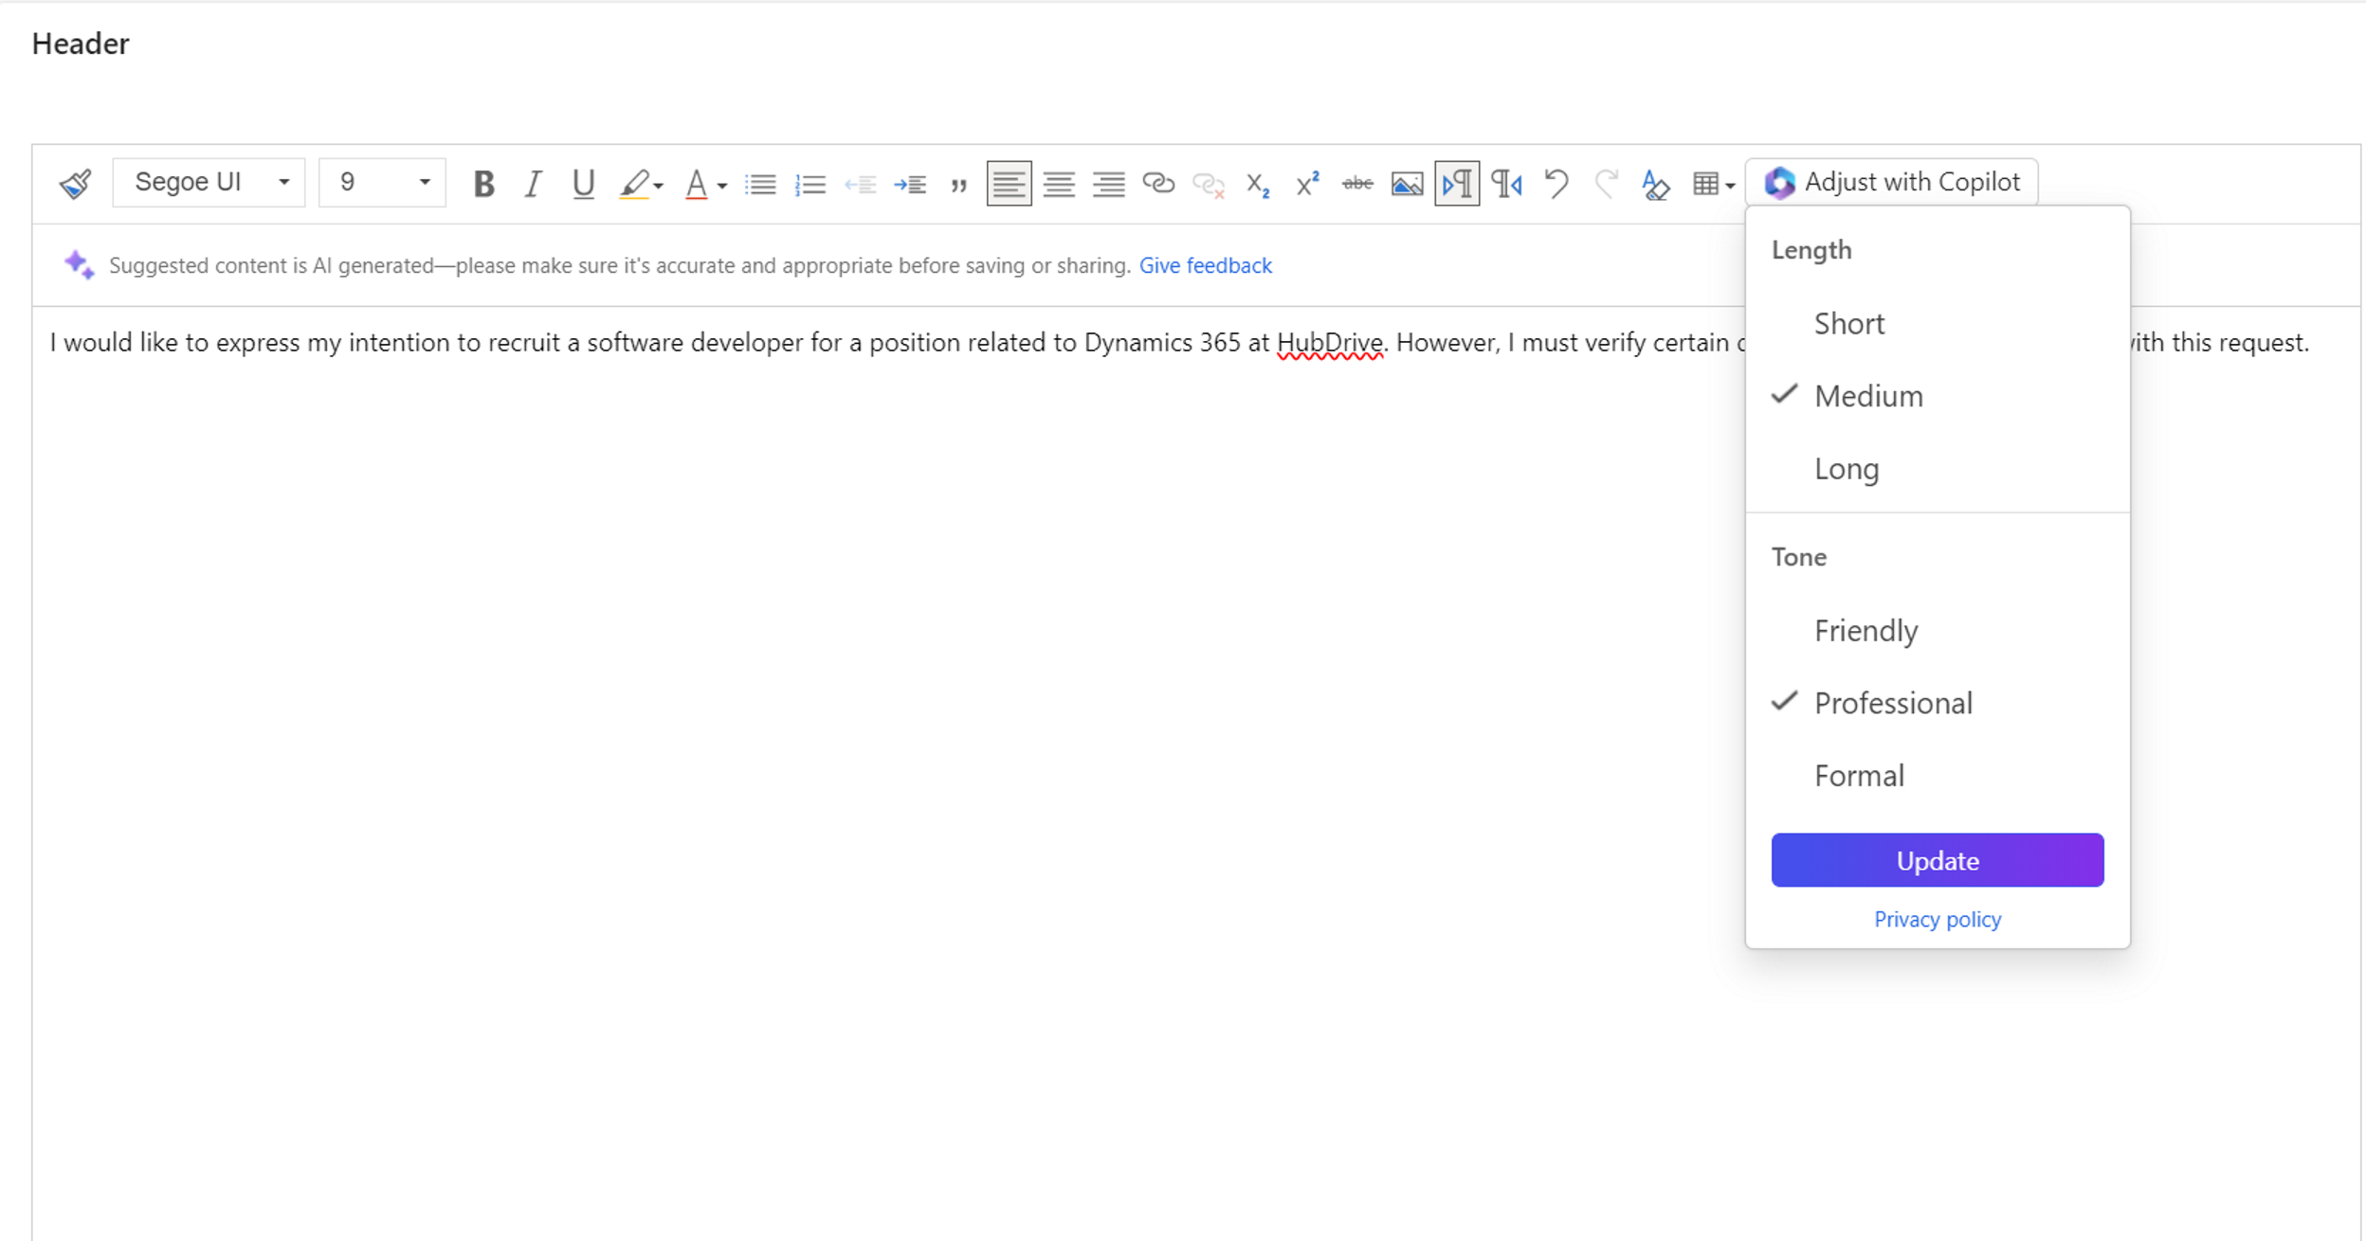Image resolution: width=2366 pixels, height=1241 pixels.
Task: Remove hyperlink with unlink icon
Action: (1208, 183)
